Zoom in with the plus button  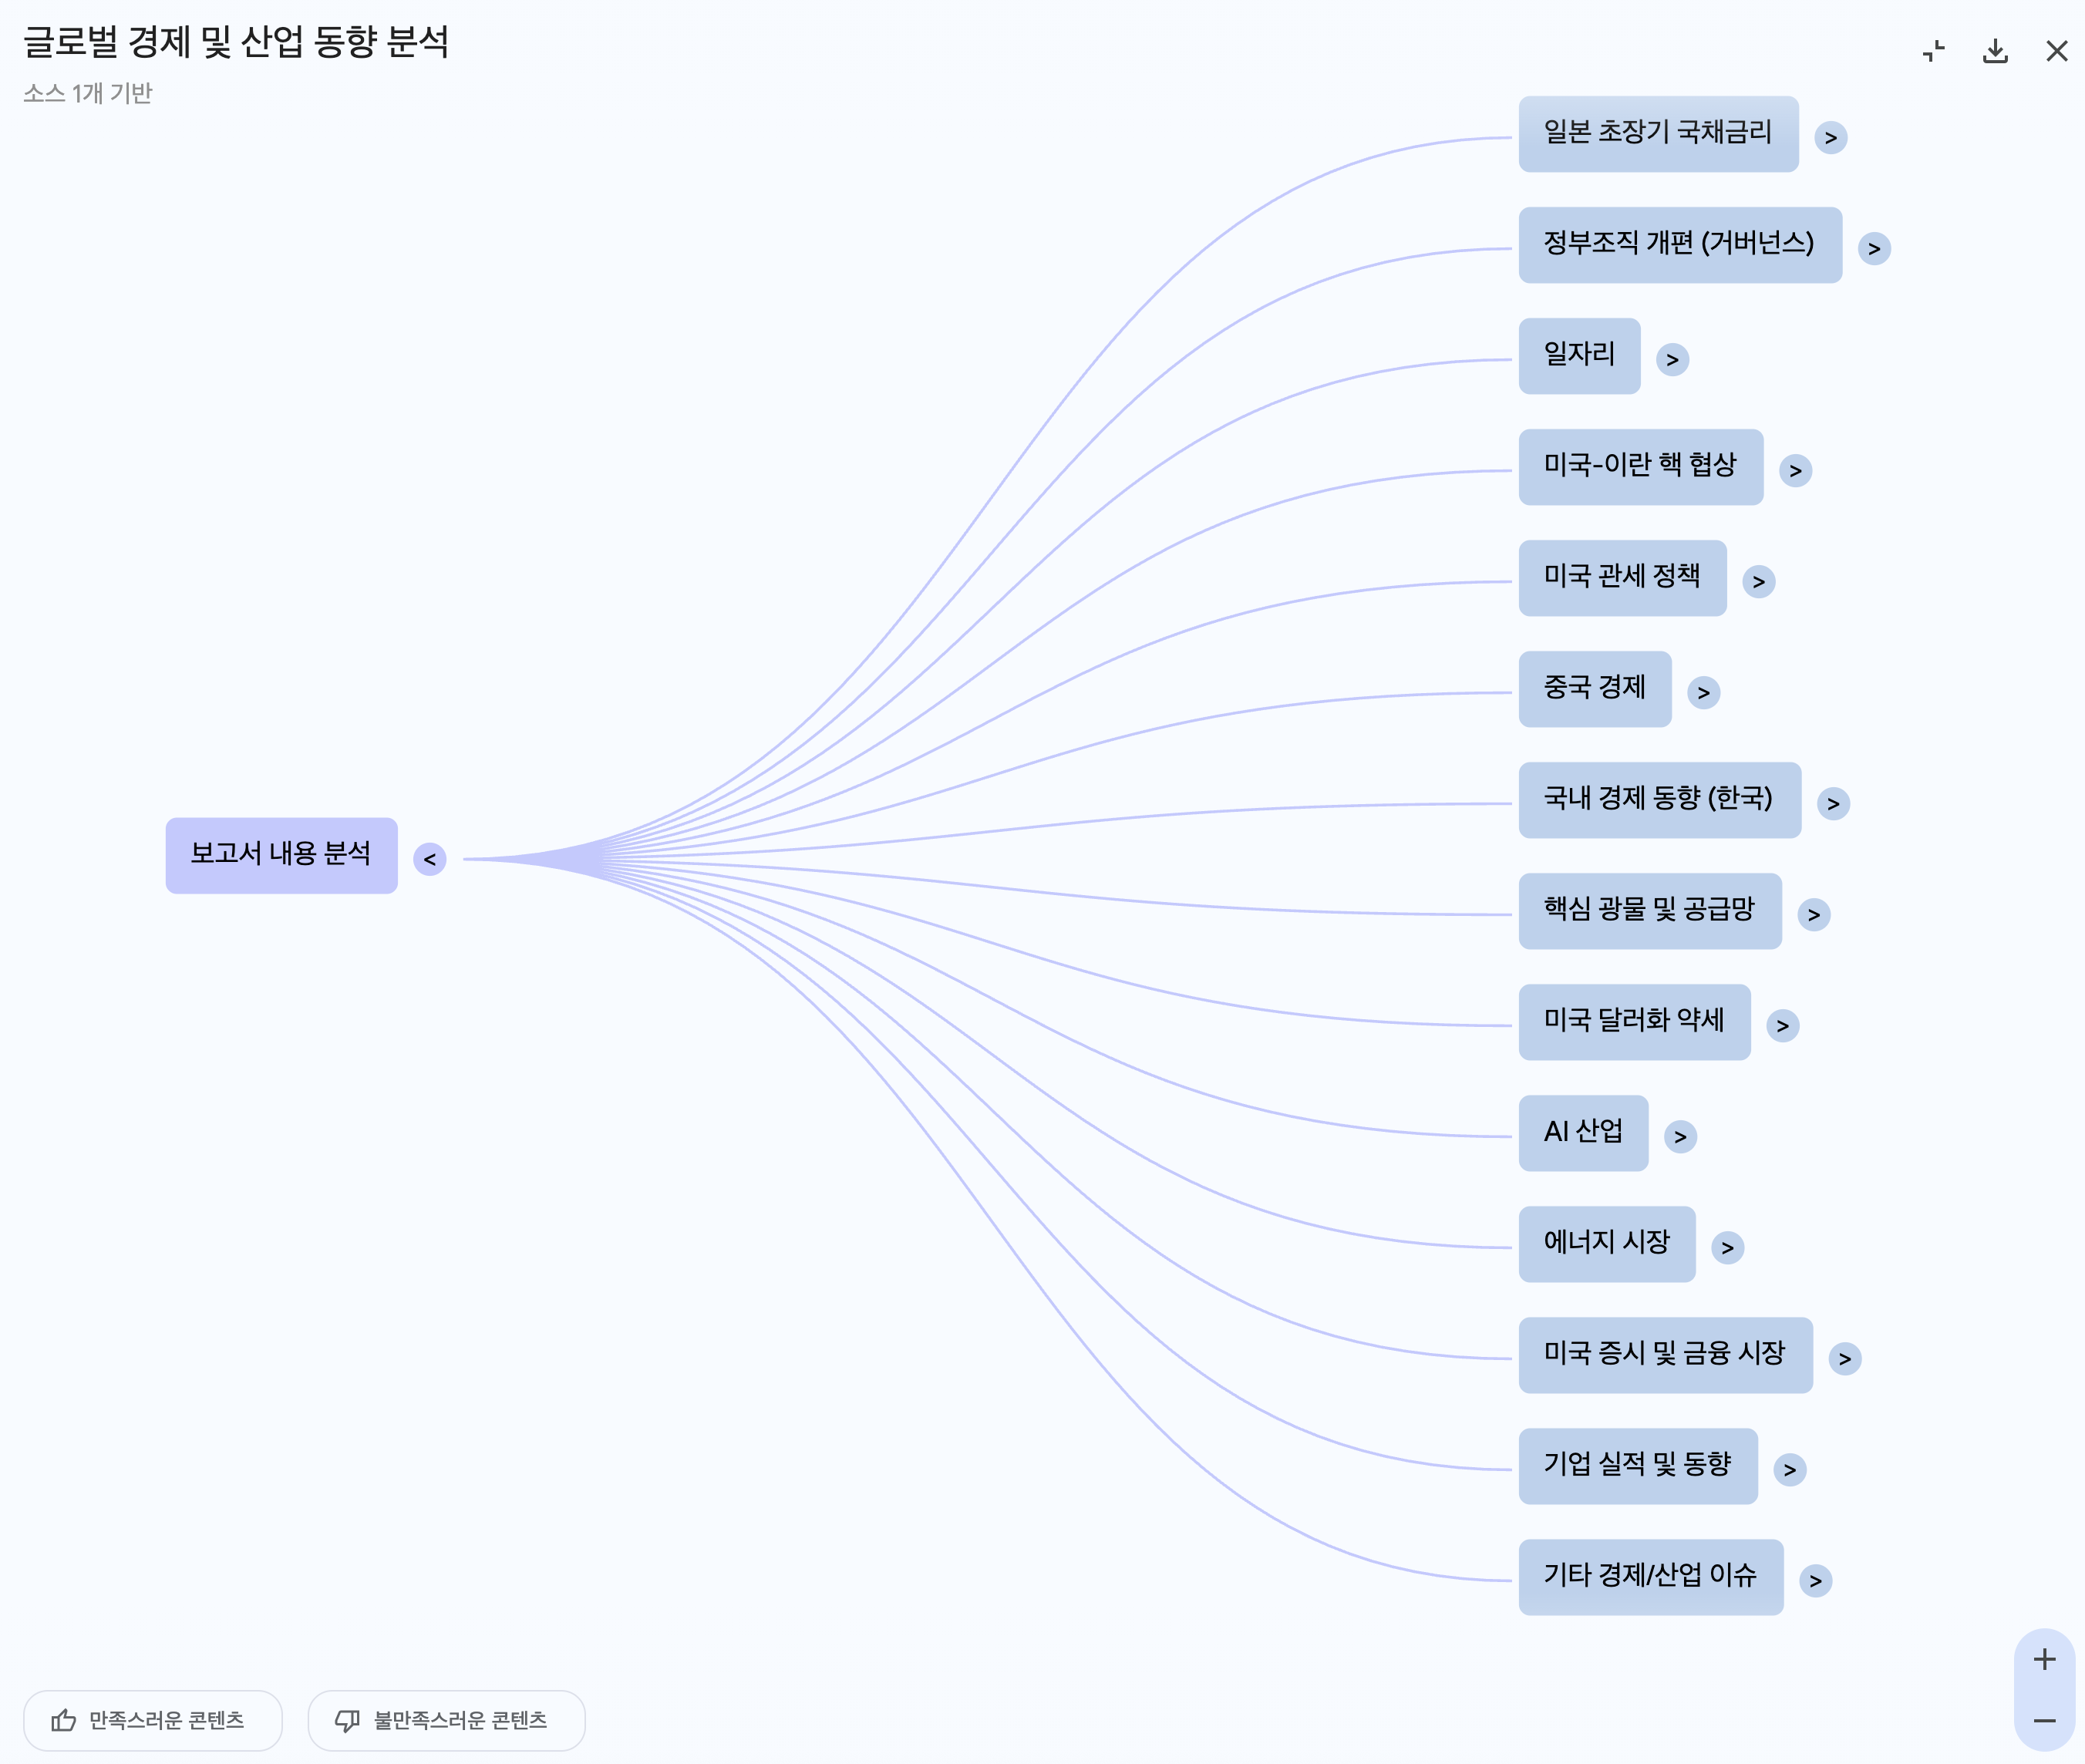point(2044,1659)
